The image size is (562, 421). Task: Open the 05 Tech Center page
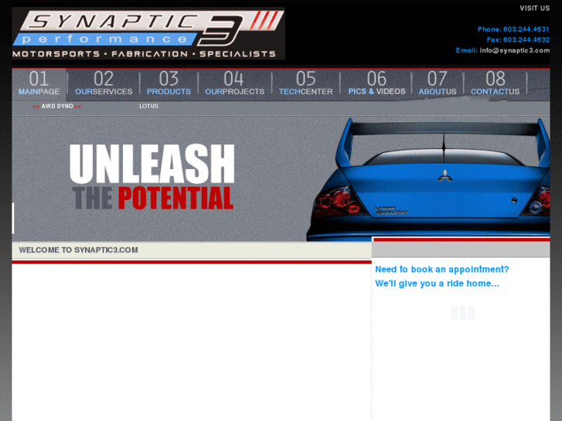[305, 84]
